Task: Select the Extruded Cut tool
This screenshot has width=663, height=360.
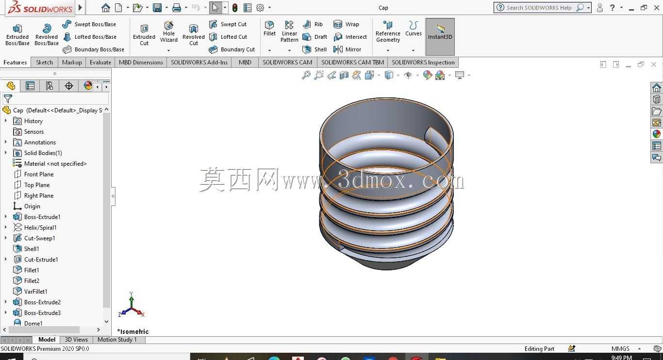Action: coord(144,35)
